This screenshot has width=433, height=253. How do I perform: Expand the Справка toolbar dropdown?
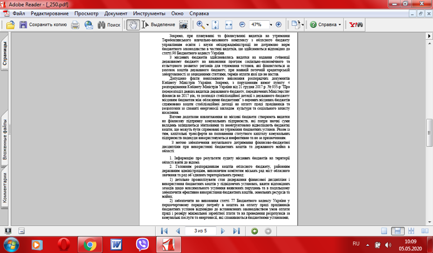[339, 25]
